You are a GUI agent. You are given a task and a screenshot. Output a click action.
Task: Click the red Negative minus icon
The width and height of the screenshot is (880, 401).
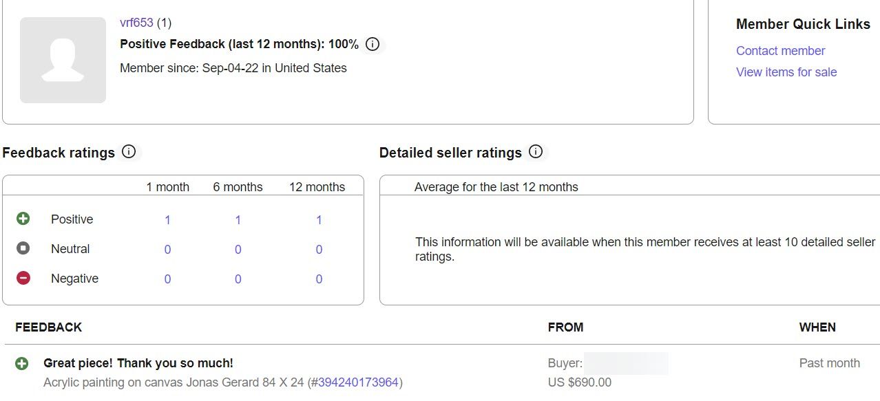(23, 278)
